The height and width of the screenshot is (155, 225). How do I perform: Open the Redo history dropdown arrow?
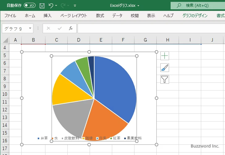pos(68,6)
